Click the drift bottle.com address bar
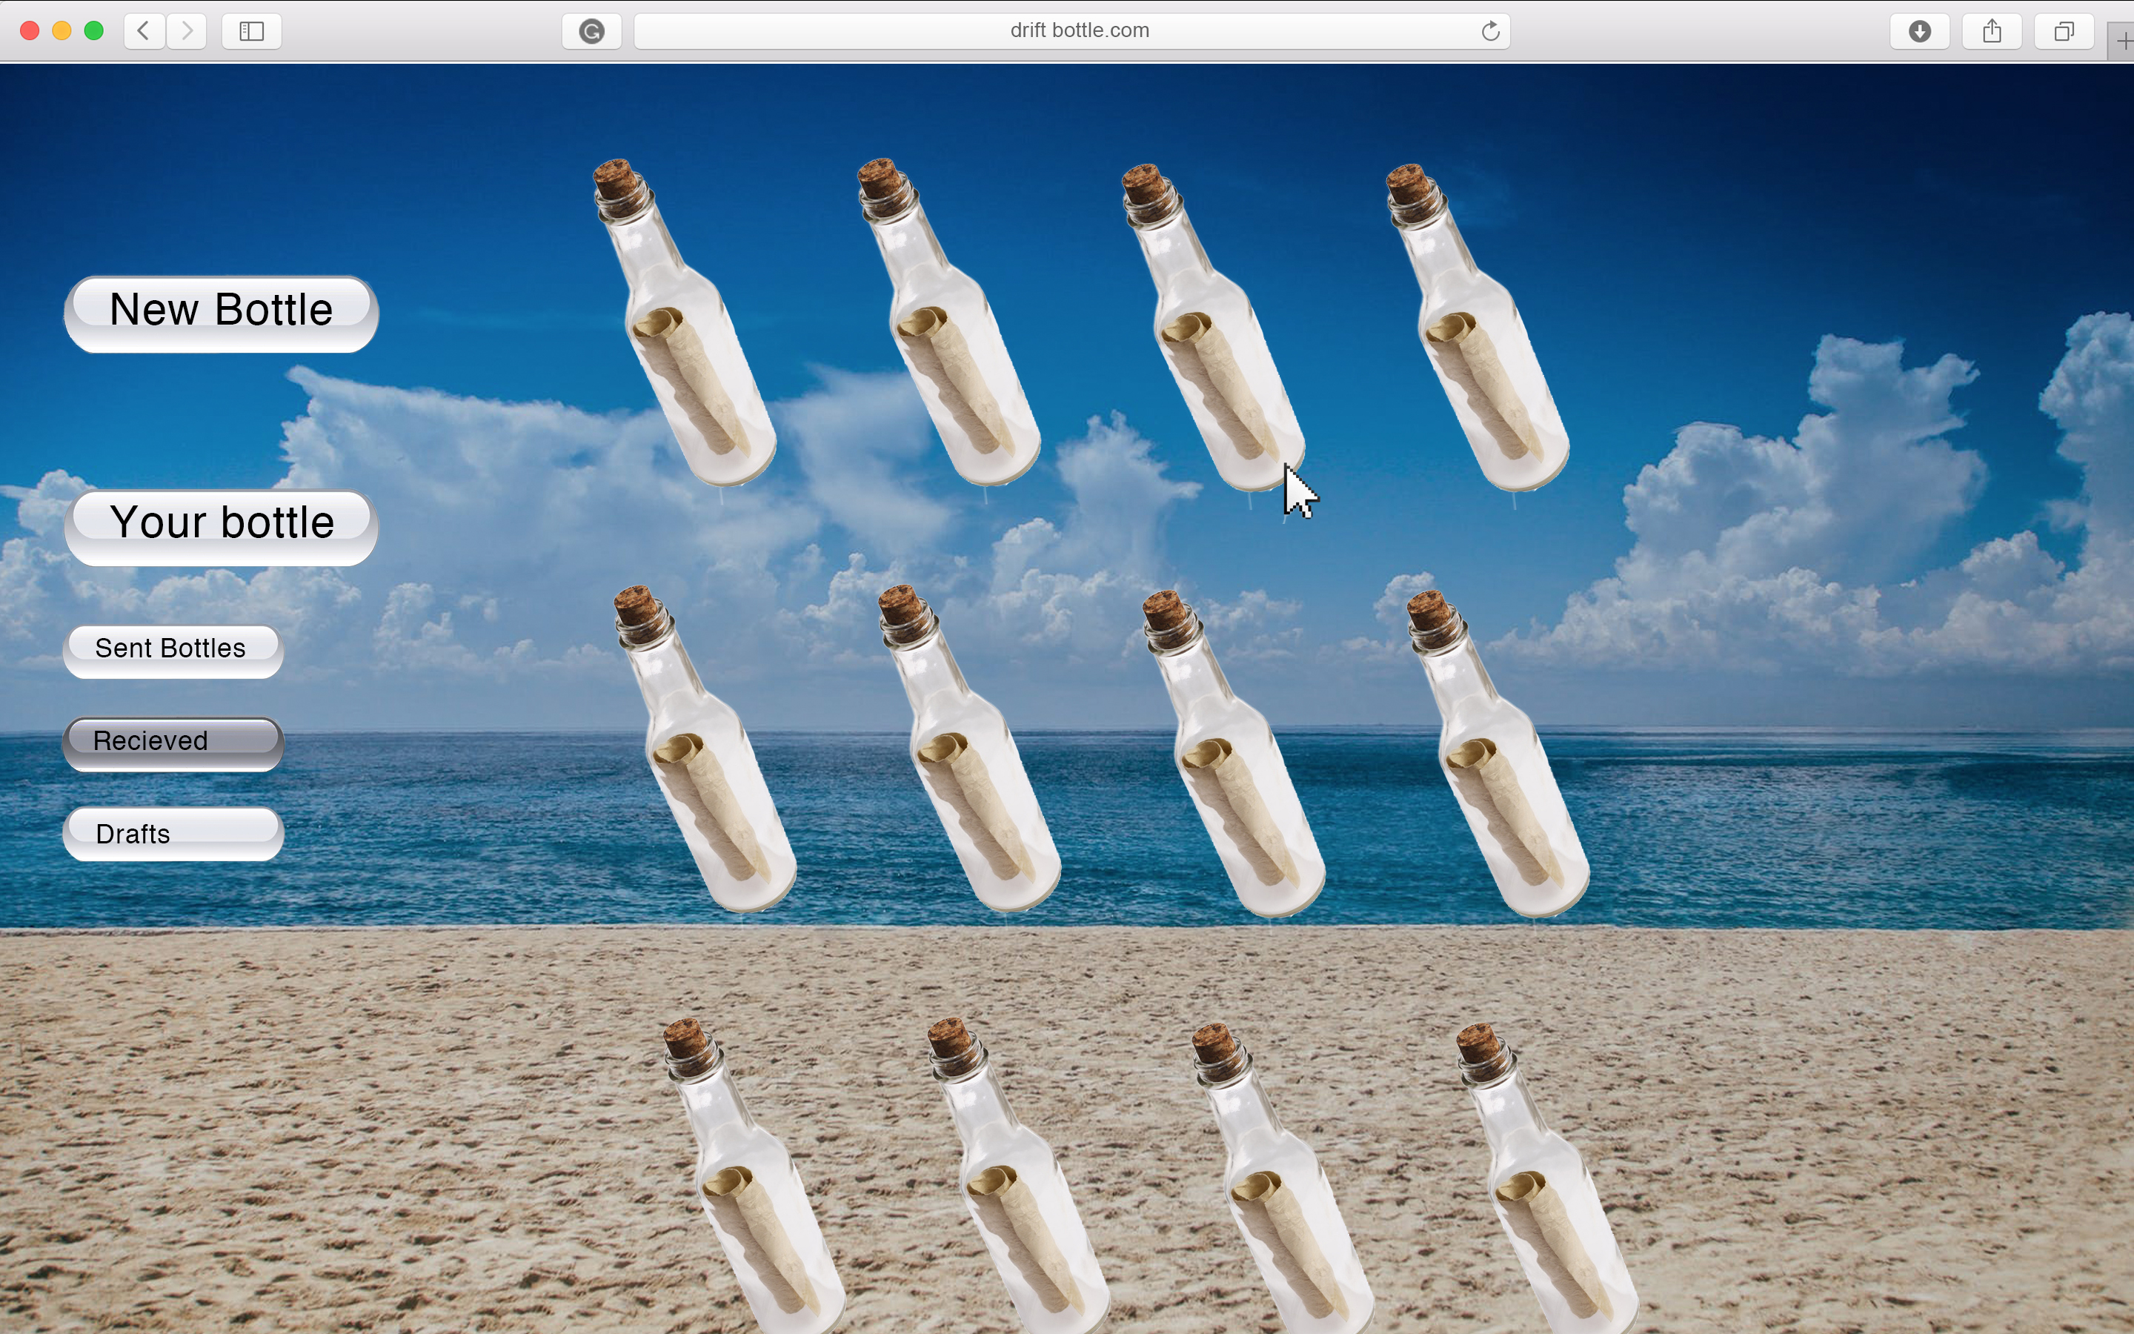The image size is (2134, 1334). click(x=1071, y=31)
